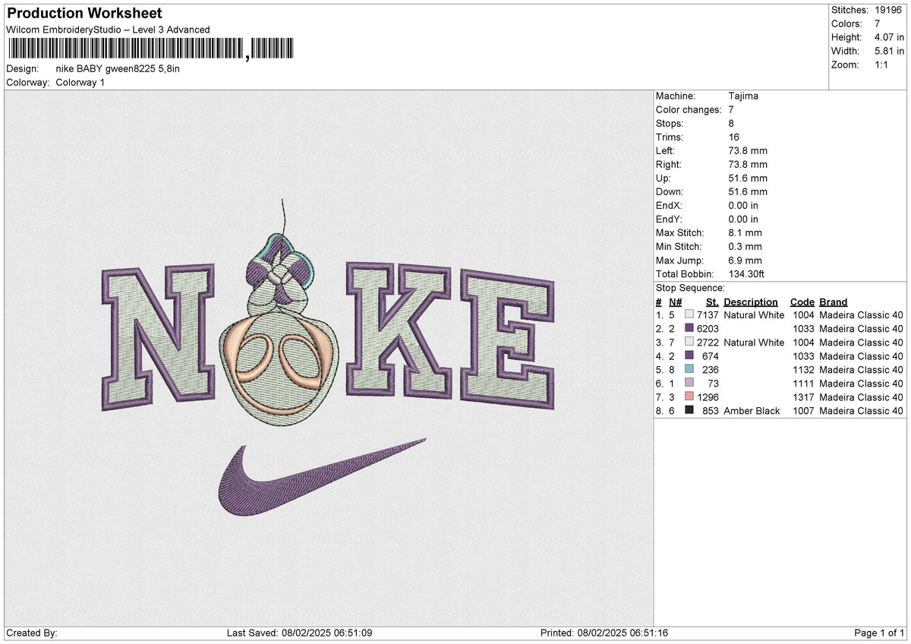Image resolution: width=911 pixels, height=644 pixels.
Task: Click the design name nike BABY gween8225
Action: (x=118, y=68)
